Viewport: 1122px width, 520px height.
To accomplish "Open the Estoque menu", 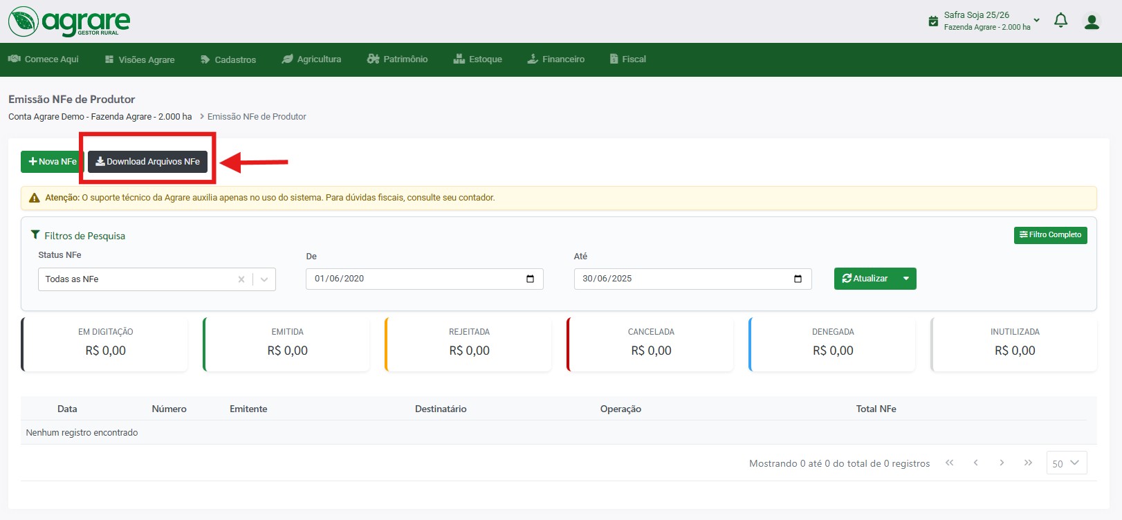I will tap(478, 59).
